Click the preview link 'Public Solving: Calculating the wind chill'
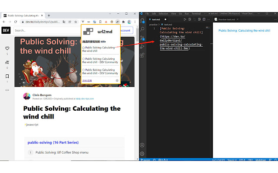278x173 pixels. pos(244,31)
